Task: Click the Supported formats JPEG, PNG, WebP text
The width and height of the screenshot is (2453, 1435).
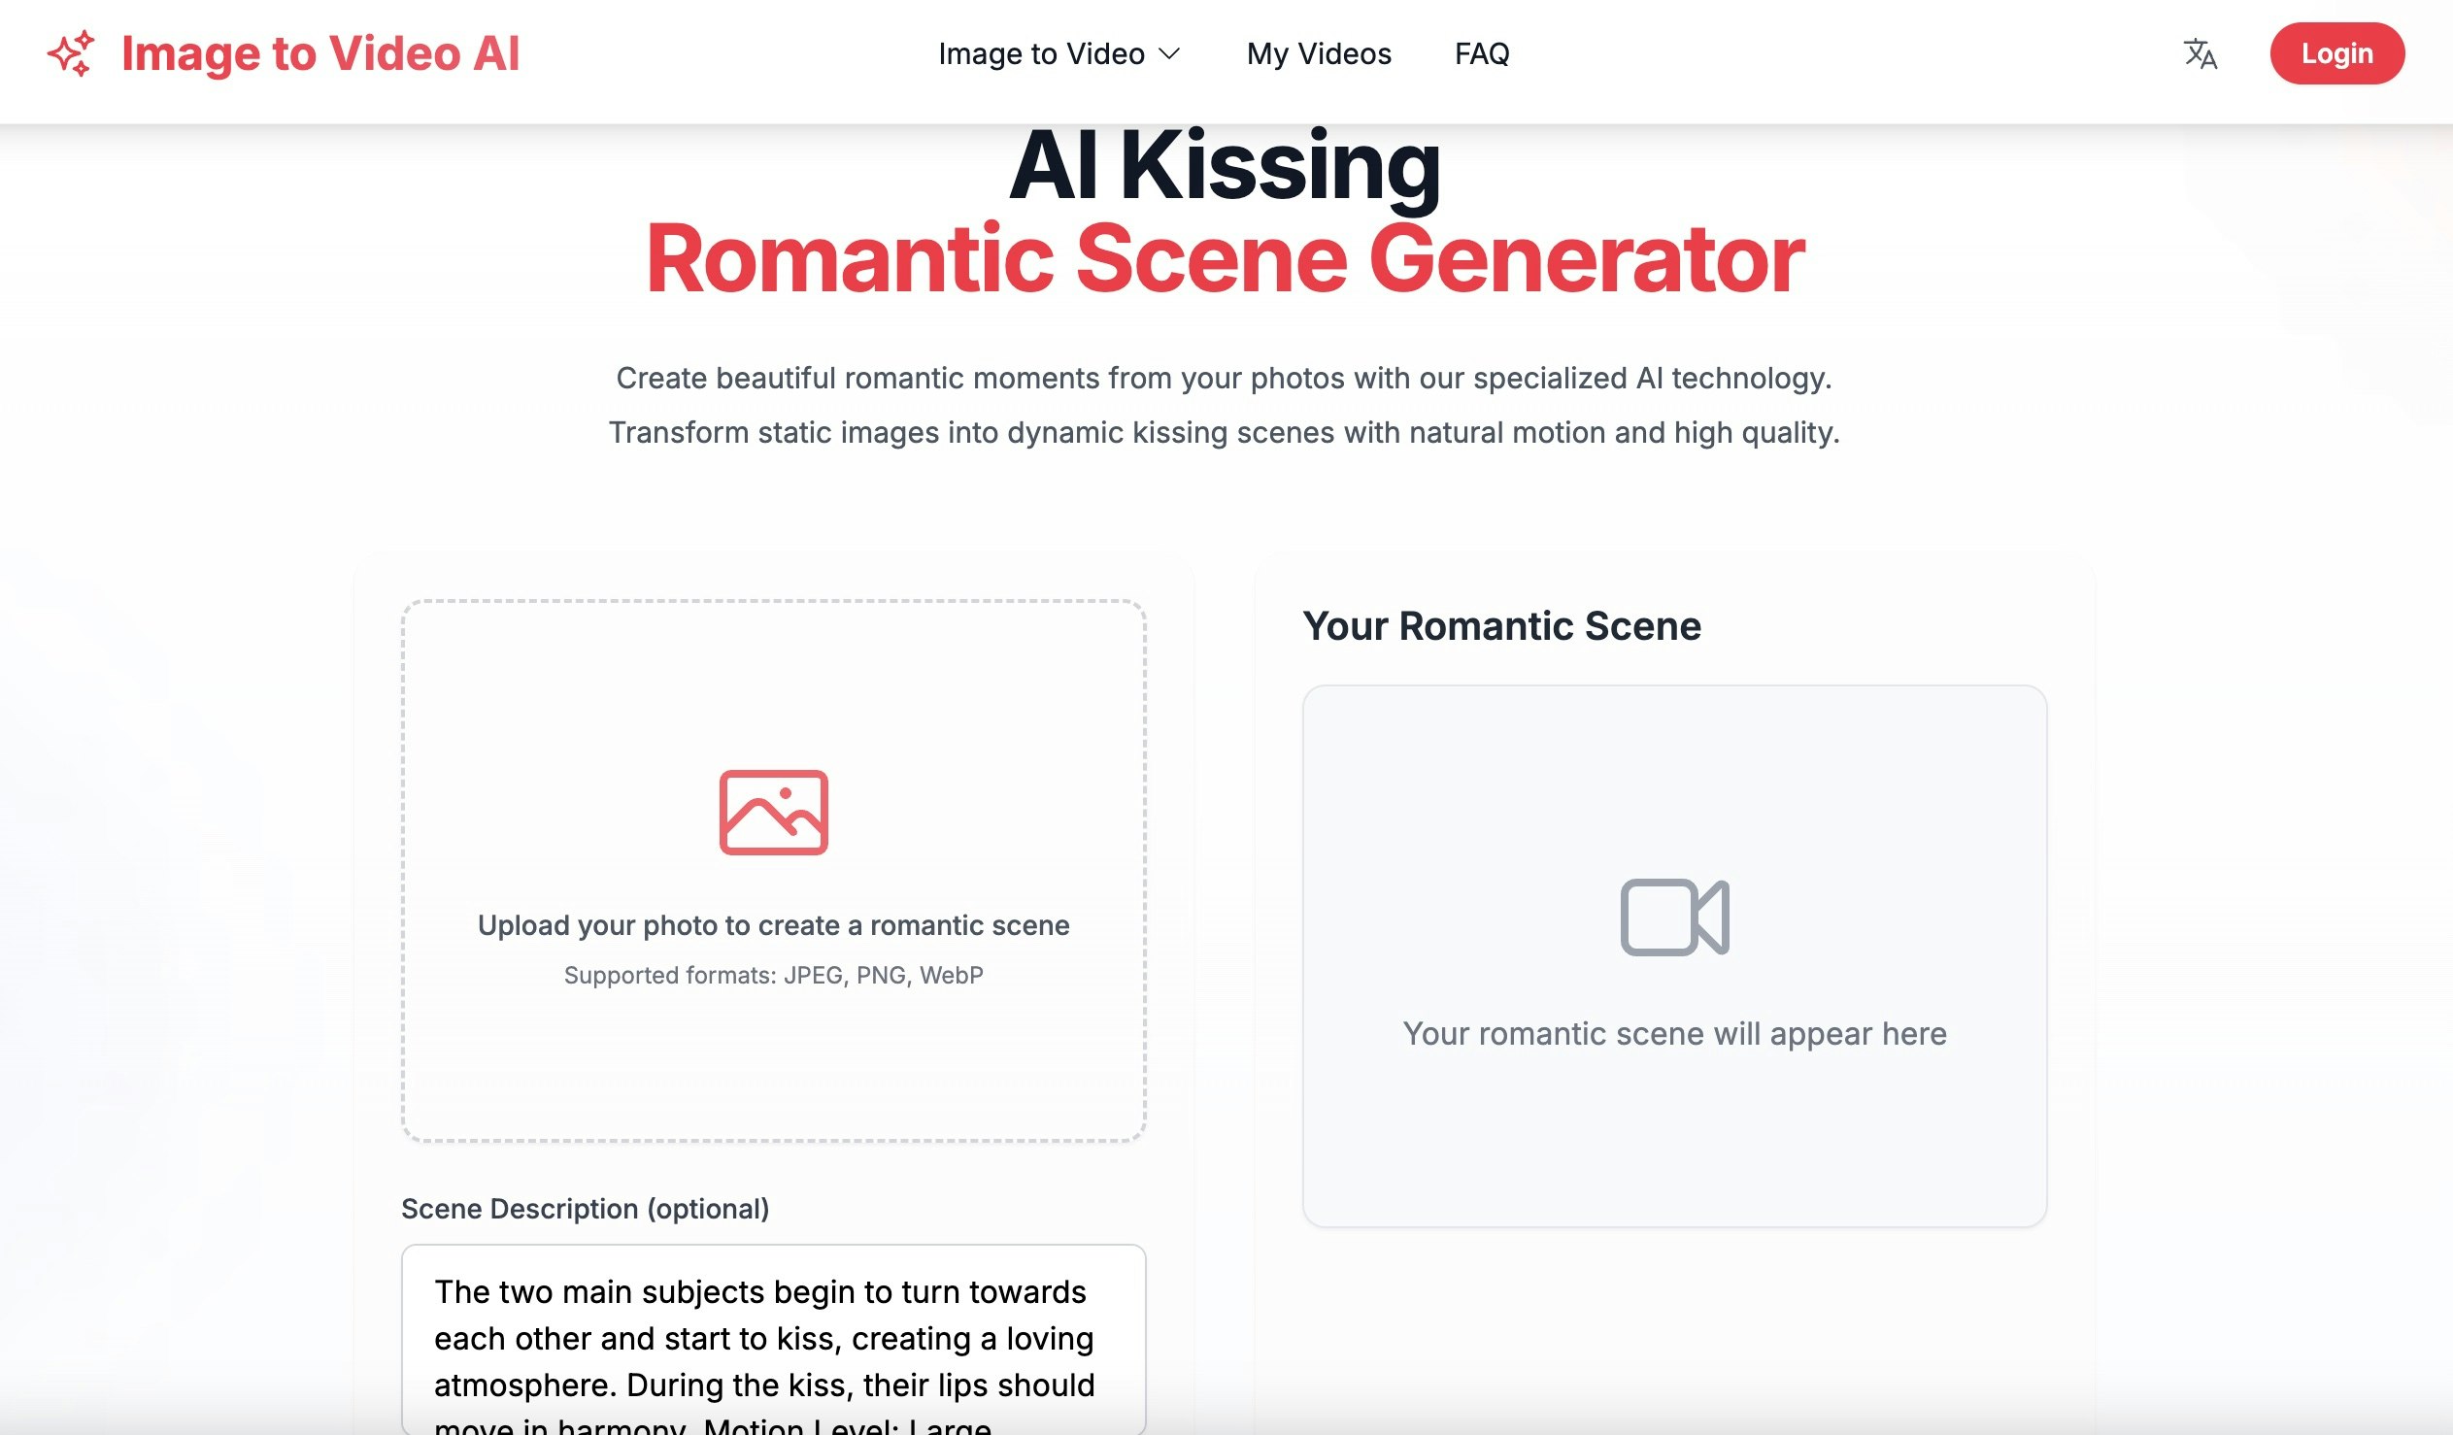Action: [773, 975]
